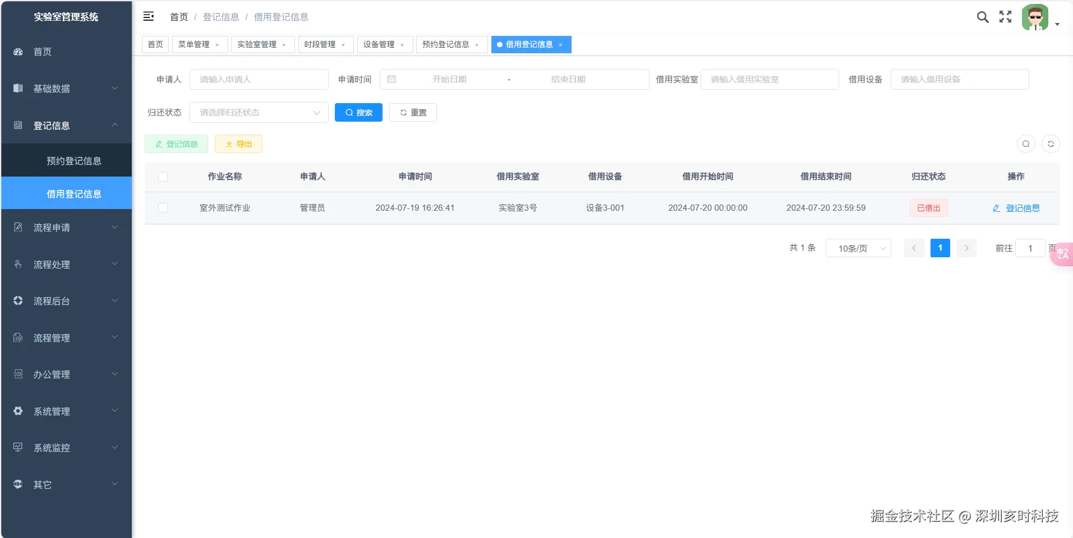This screenshot has height=538, width=1073.
Task: Select all rows with header checkbox
Action: click(x=163, y=177)
